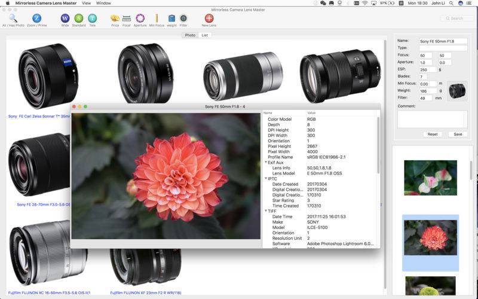478x299 pixels.
Task: Sort lenses by Price
Action: point(115,19)
